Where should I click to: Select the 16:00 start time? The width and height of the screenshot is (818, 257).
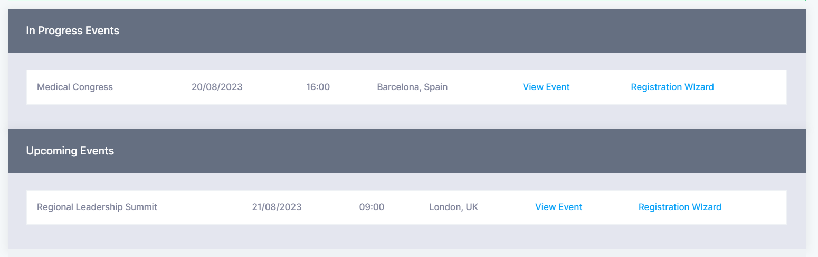318,87
